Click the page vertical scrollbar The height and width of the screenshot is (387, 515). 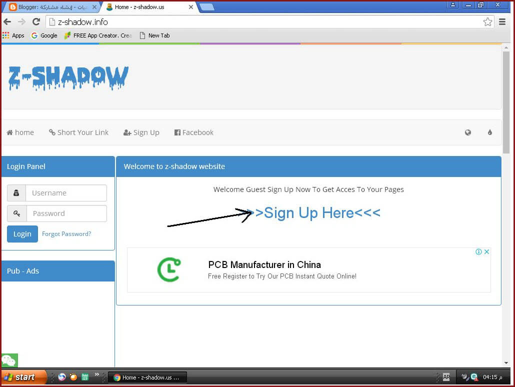coord(506,102)
